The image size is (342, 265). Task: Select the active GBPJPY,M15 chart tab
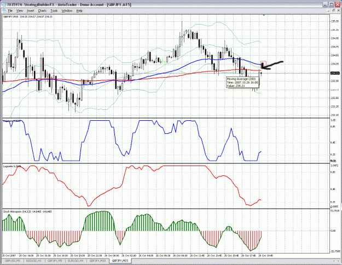(x=120, y=261)
